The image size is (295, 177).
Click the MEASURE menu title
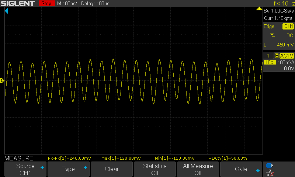click(x=19, y=158)
